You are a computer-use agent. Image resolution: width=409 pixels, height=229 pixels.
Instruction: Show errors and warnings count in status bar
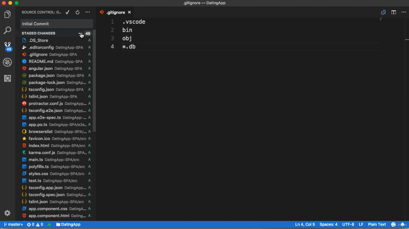pos(35,225)
